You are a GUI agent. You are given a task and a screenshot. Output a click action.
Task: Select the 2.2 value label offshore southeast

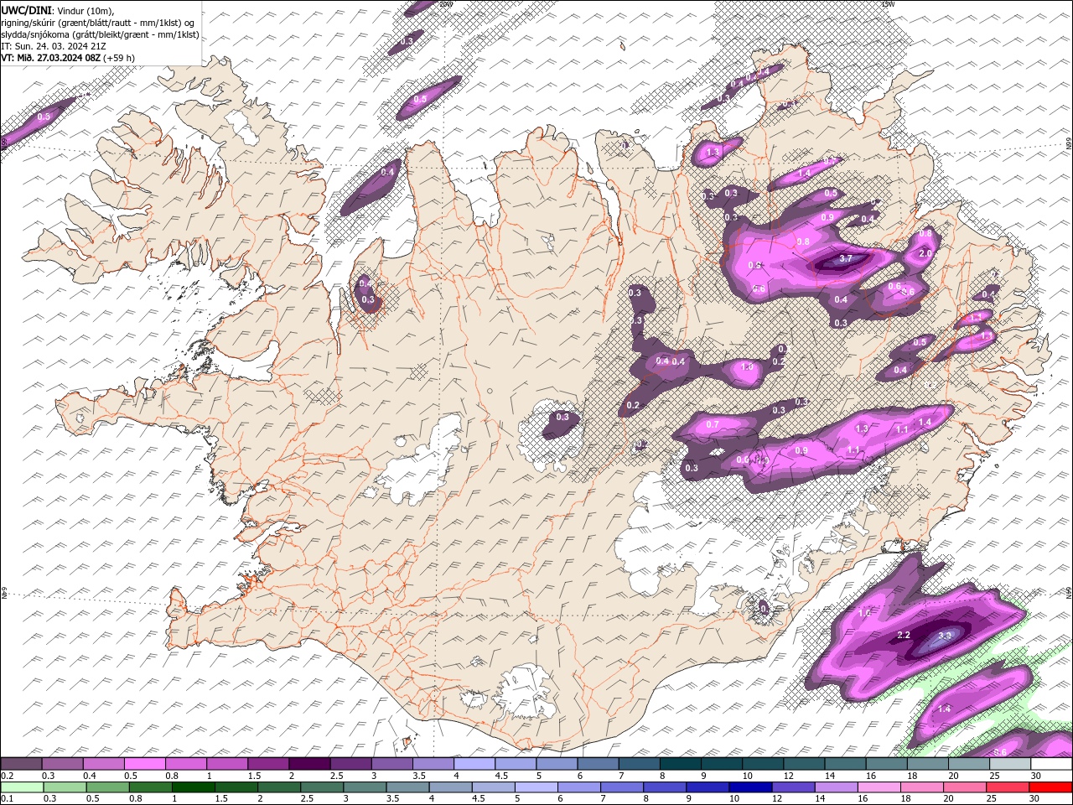click(904, 635)
